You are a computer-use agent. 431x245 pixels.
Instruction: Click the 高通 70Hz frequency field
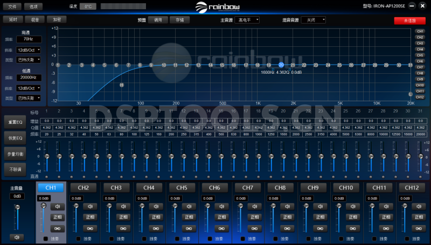pos(29,39)
